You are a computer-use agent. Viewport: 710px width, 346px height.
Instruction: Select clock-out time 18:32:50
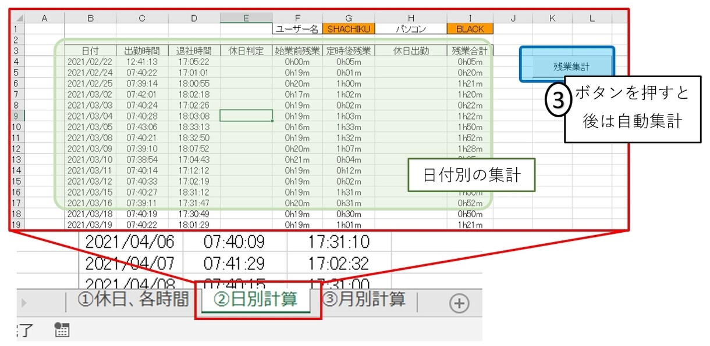pos(194,138)
